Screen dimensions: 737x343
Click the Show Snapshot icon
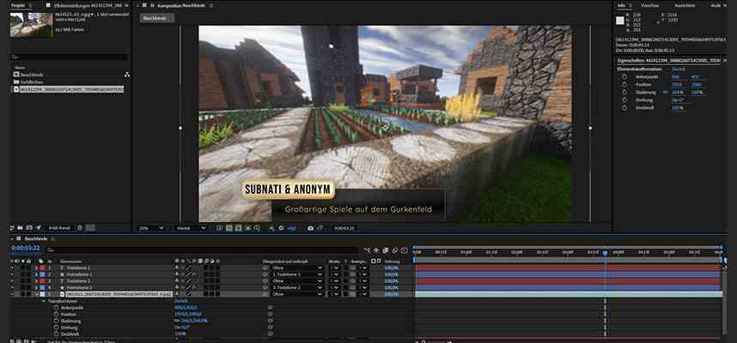coord(320,228)
